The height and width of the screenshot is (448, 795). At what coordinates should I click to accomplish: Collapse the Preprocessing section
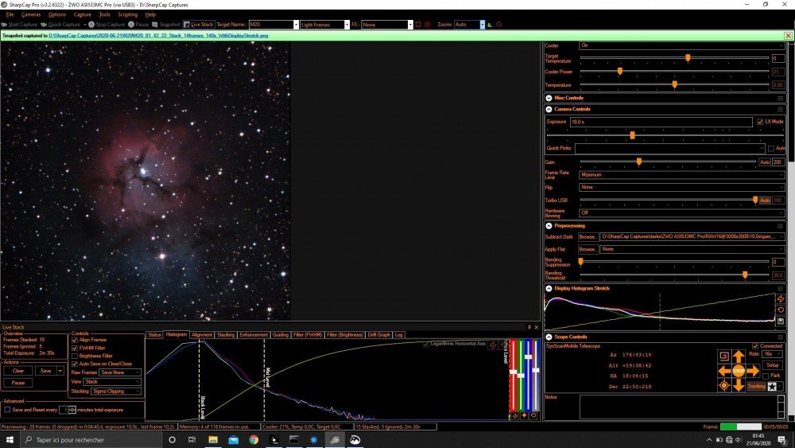coord(549,226)
